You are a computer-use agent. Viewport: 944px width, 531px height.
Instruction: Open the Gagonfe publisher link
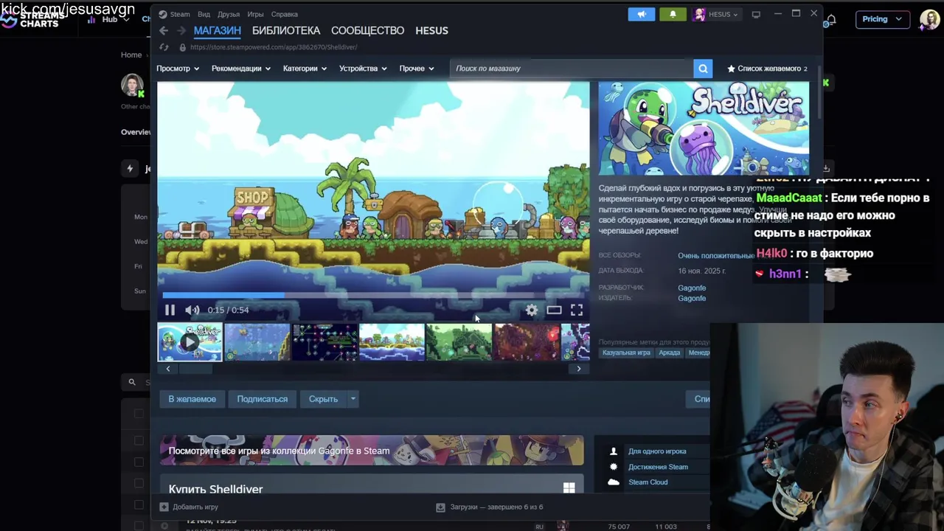692,298
